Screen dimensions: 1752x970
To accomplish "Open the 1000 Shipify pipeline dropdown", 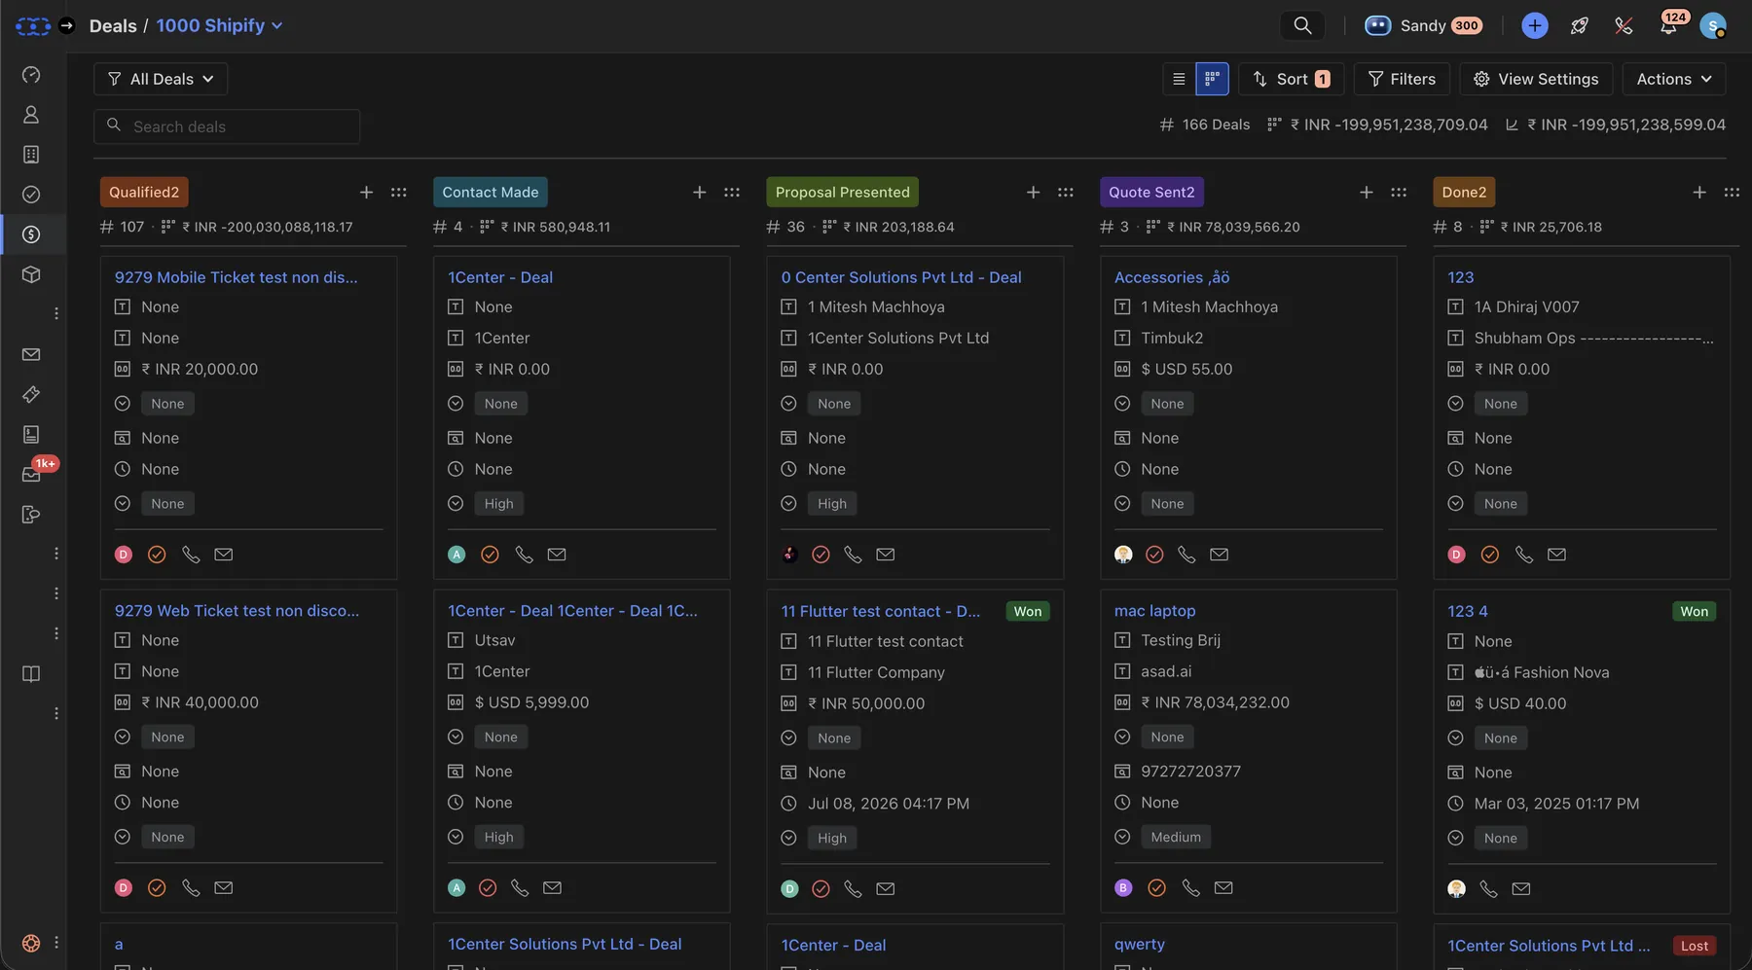I will pyautogui.click(x=220, y=25).
